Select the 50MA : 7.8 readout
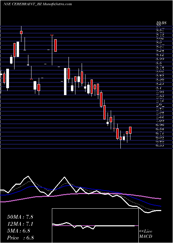The height and width of the screenshot is (243, 173). point(20,217)
